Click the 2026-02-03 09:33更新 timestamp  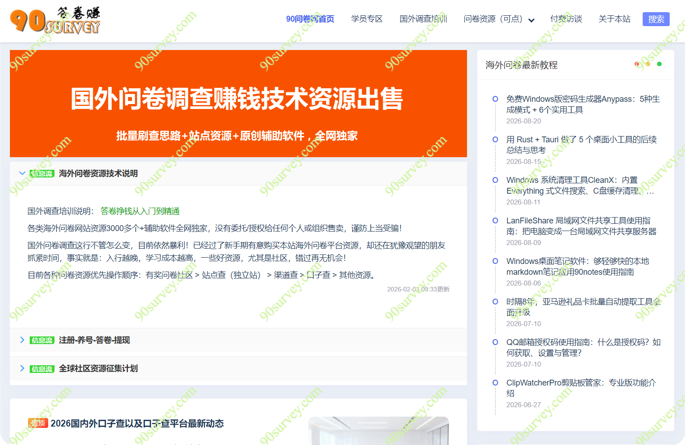click(x=418, y=289)
